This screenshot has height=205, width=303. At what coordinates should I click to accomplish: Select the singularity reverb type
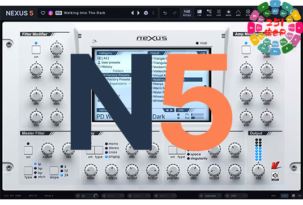(x=197, y=159)
